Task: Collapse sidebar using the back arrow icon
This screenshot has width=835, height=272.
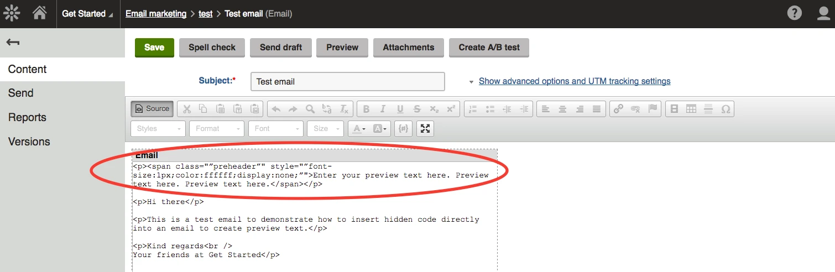Action: (x=14, y=43)
